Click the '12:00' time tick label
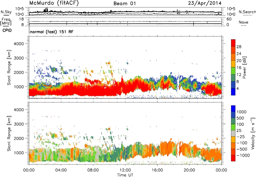Image resolution: width=256 pixels, height=177 pixels. coord(125,170)
